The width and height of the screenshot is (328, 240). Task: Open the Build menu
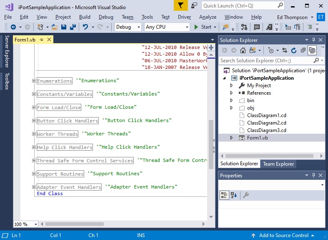tap(85, 17)
